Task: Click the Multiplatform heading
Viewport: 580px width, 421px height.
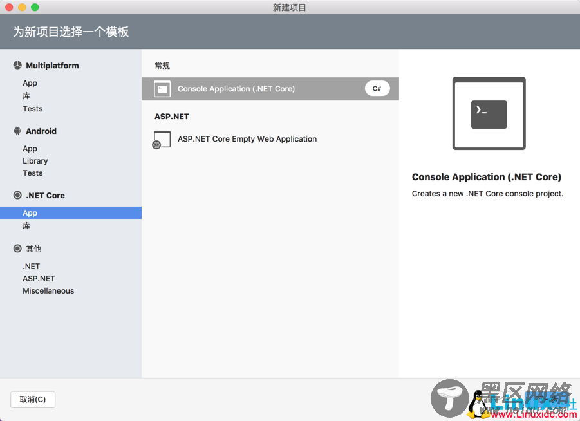Action: pos(52,66)
